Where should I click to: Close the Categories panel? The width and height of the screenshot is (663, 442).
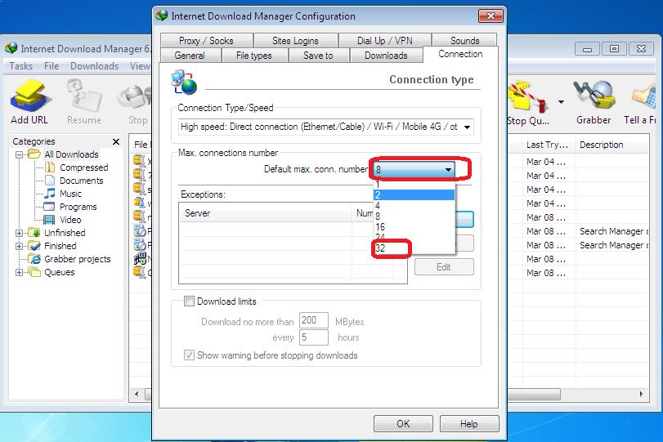116,141
